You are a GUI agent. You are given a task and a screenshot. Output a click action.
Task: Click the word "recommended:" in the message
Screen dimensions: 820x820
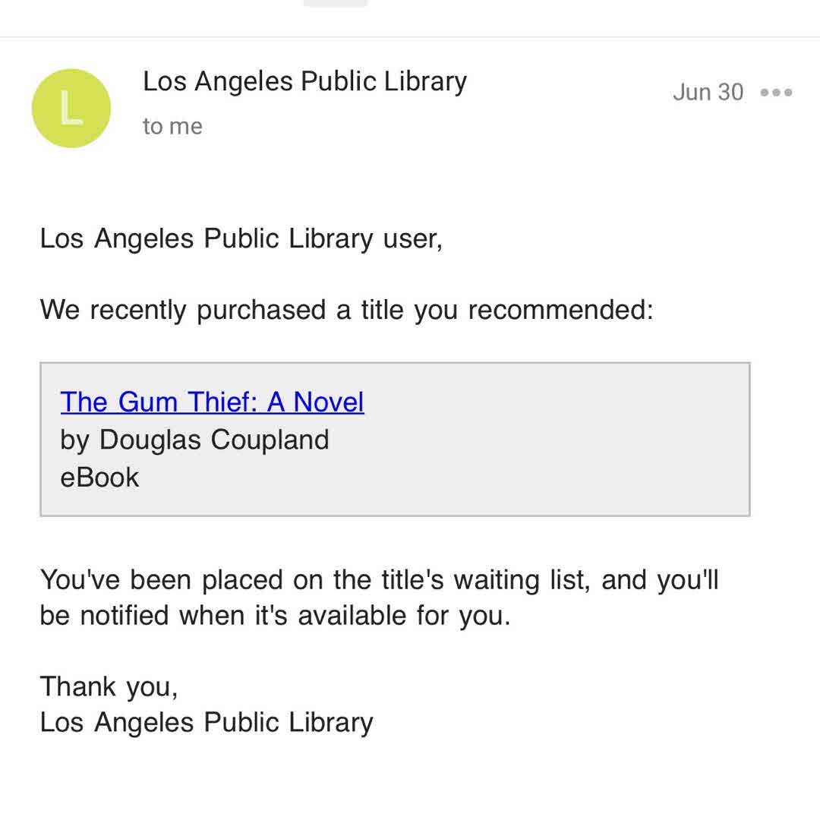coord(560,310)
